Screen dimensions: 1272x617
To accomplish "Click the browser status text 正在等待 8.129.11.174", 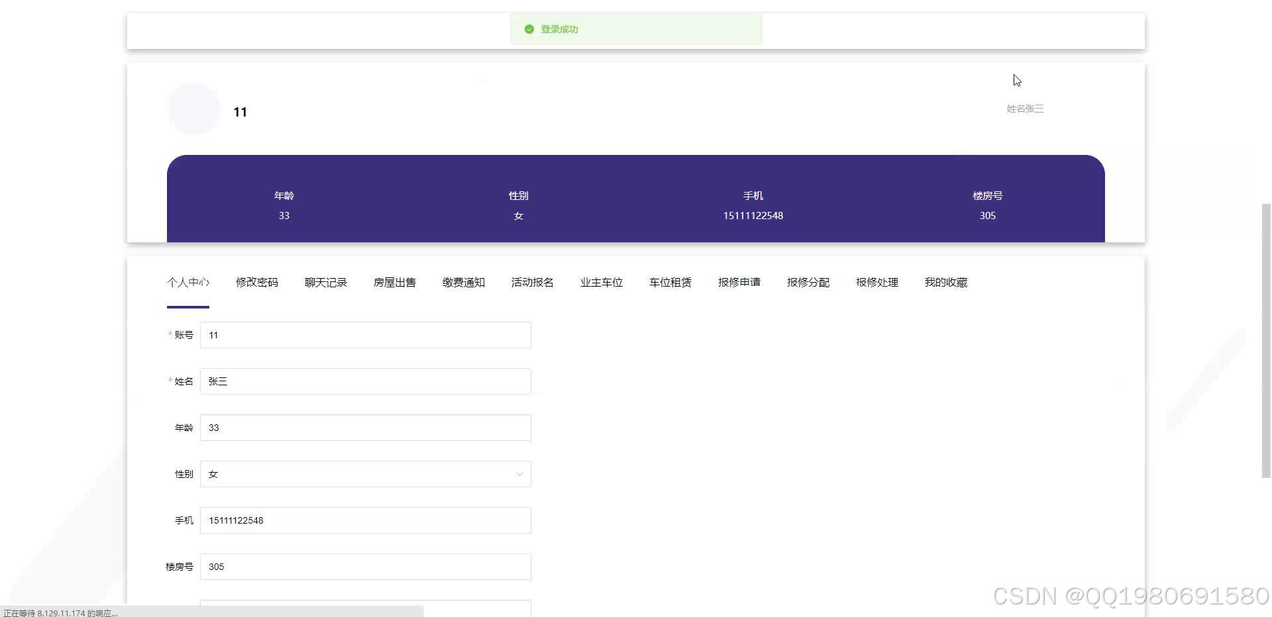I will tap(60, 613).
